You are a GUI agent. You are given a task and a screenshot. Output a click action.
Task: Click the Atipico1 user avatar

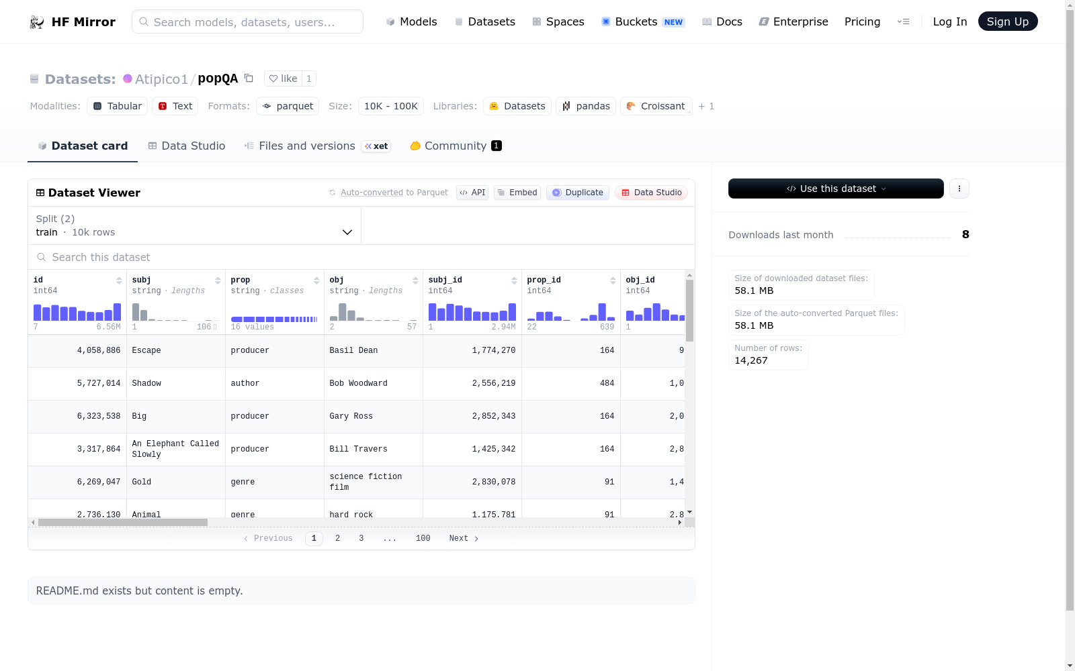tap(128, 79)
